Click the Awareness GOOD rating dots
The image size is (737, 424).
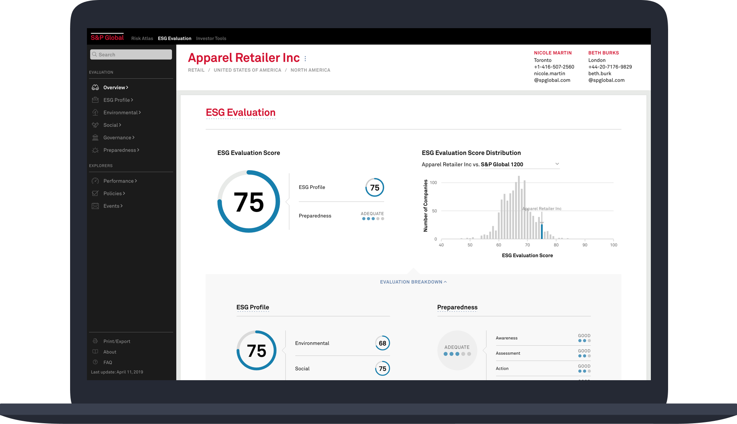pos(584,341)
